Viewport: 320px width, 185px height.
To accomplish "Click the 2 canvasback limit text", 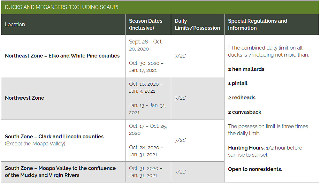I will (245, 112).
